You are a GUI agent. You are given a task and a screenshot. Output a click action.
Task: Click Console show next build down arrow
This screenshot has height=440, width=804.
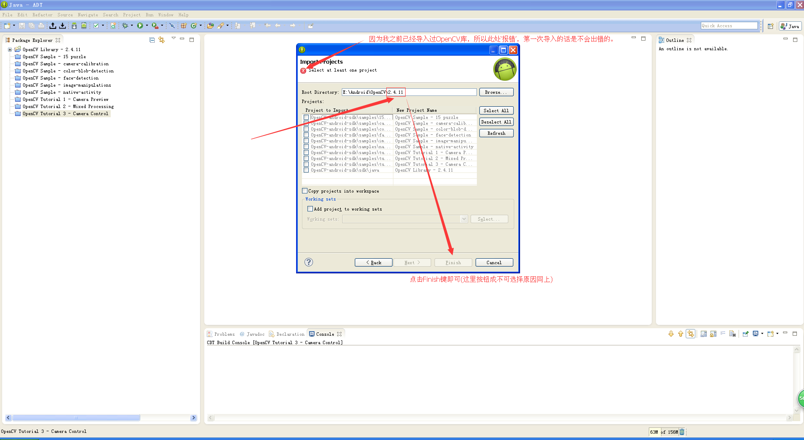(671, 334)
